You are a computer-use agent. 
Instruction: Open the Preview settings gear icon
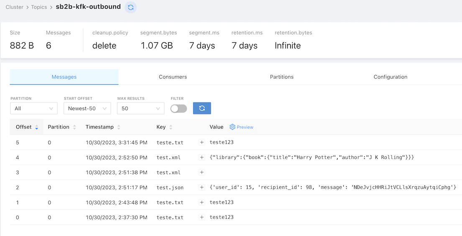[232, 127]
